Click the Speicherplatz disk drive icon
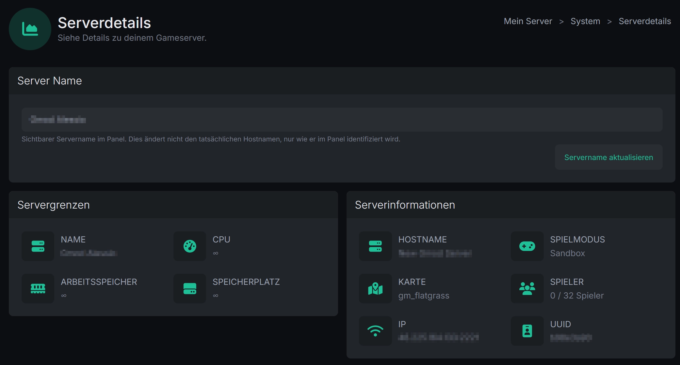 pos(190,288)
